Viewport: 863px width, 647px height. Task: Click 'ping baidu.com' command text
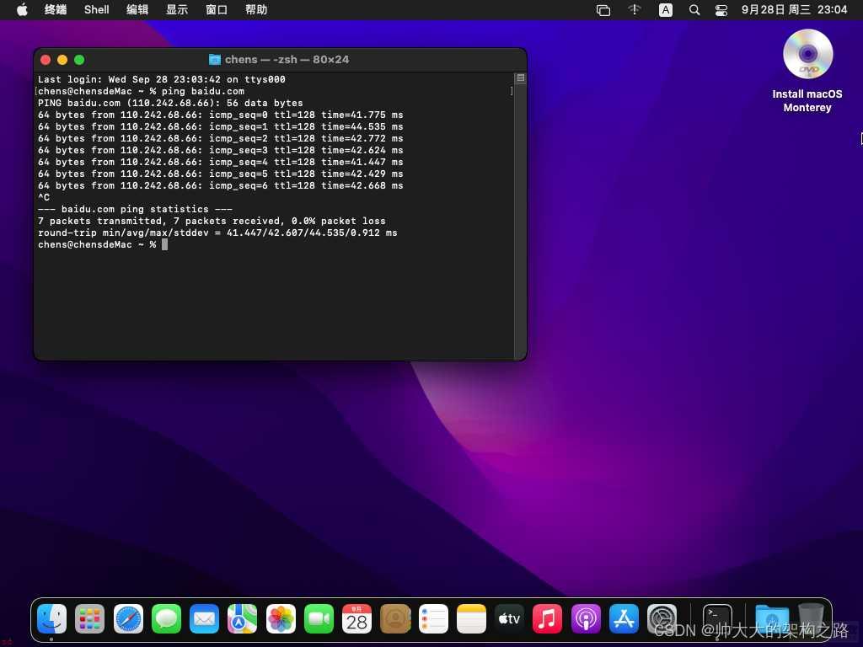click(202, 91)
